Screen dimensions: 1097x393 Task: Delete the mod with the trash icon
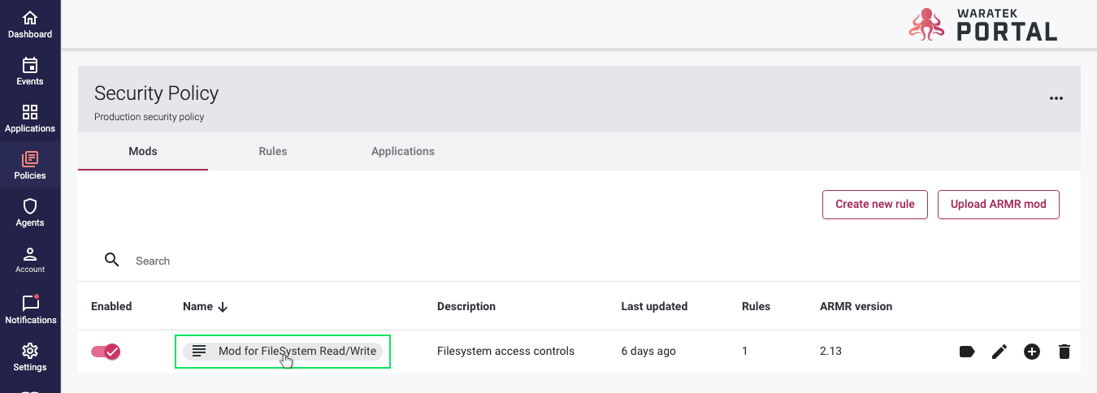(x=1064, y=352)
